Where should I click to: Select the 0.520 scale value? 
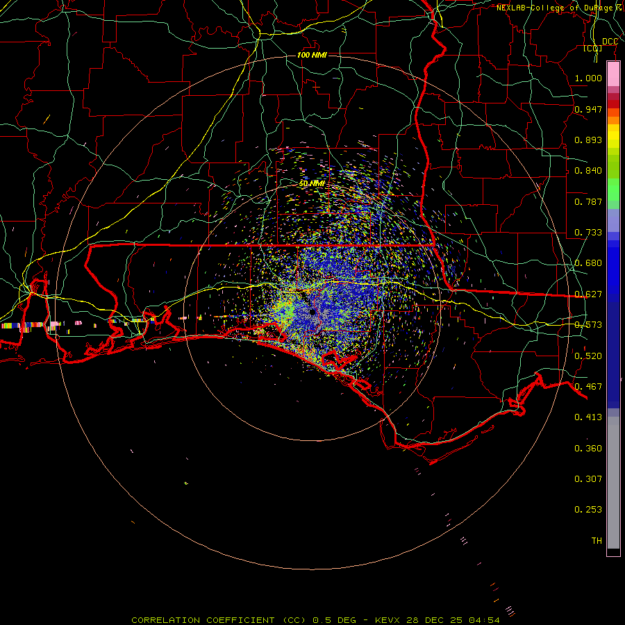pos(588,356)
